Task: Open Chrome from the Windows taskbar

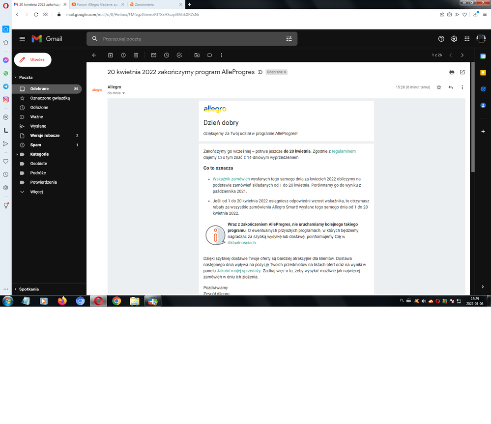Action: (x=116, y=301)
